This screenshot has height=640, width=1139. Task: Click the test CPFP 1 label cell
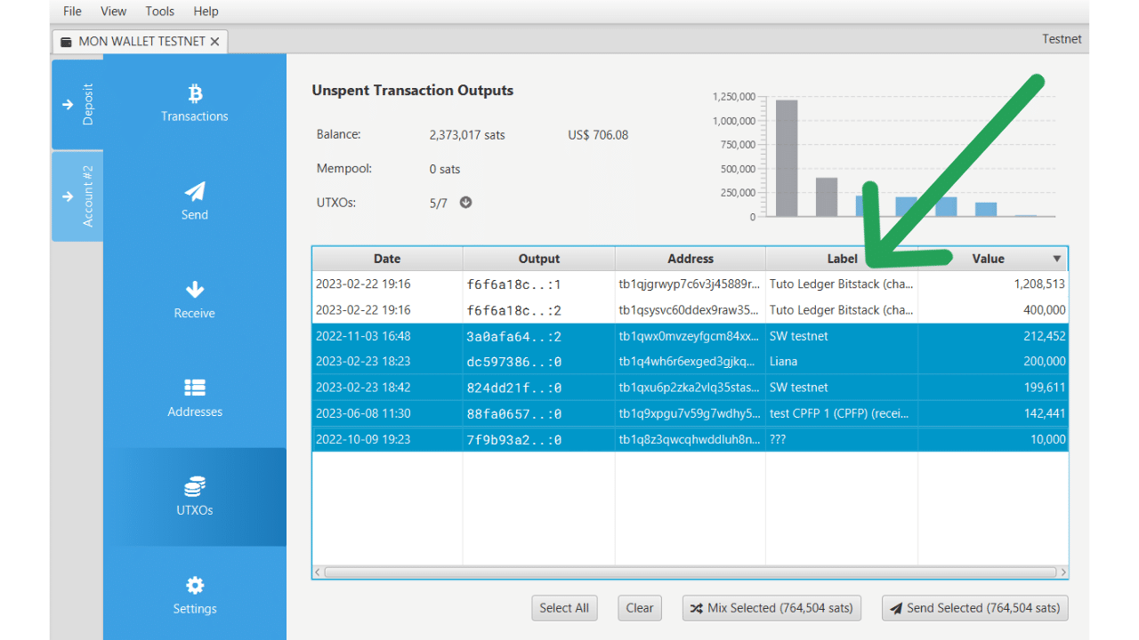point(842,413)
